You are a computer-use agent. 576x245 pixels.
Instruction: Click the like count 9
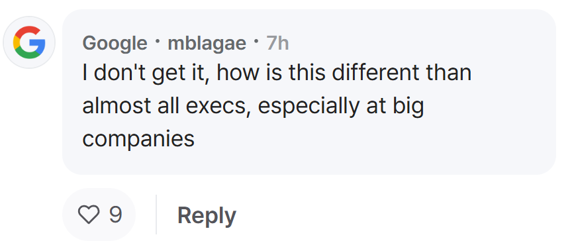[116, 215]
